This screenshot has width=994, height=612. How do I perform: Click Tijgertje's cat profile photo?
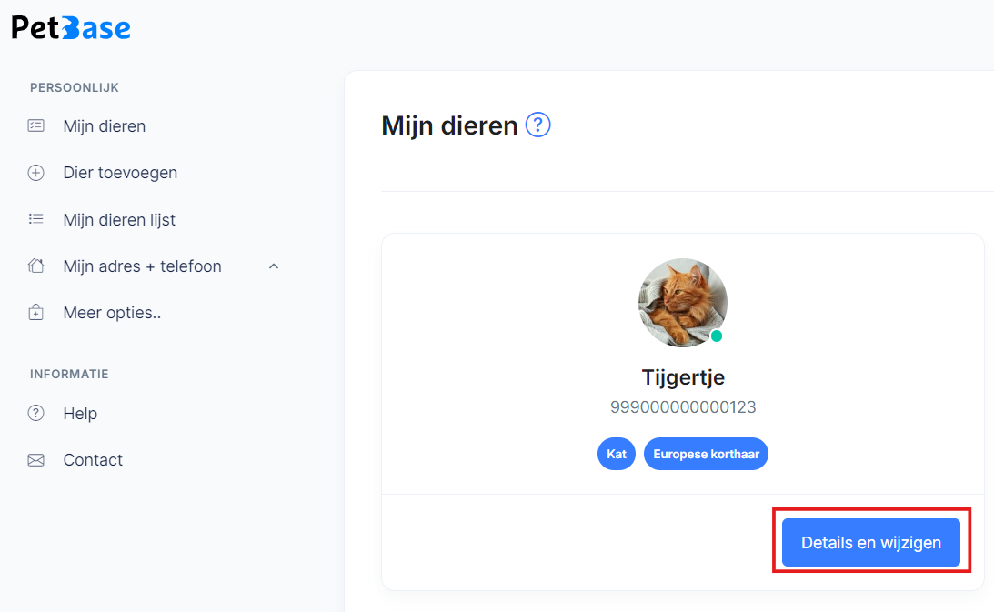pos(683,303)
